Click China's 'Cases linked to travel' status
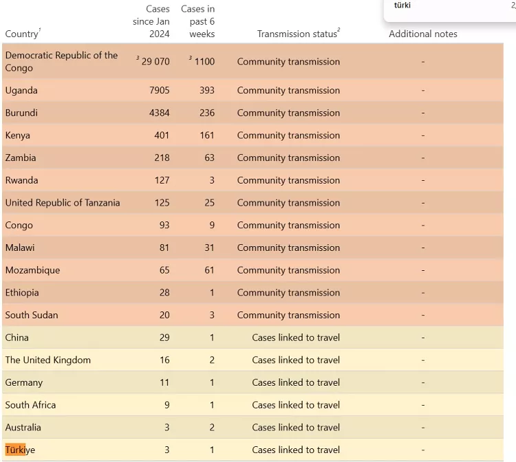Viewport: 516px width, 462px height. [x=296, y=338]
